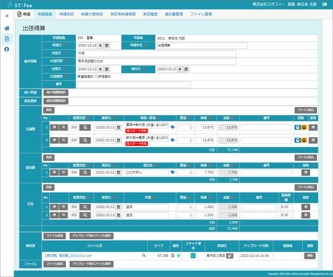
Task: Click the tag icon beside 〇〇ホテル
Action: 173,172
